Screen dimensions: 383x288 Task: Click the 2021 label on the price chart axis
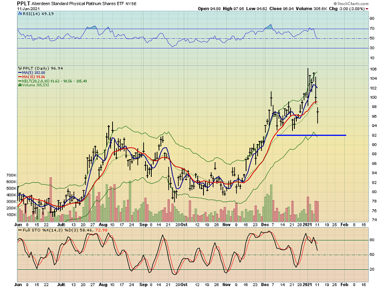point(307,224)
